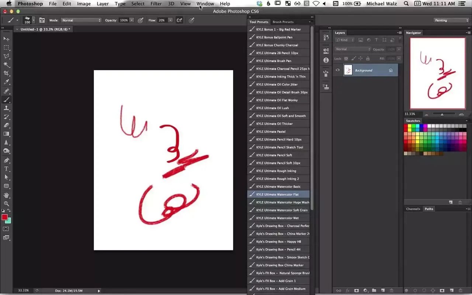
Task: Open the Window menu
Action: click(x=205, y=4)
